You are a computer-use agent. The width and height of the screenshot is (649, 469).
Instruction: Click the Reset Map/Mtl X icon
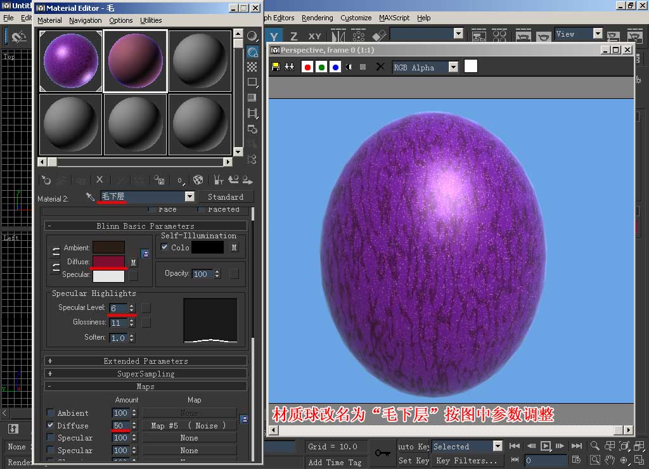[x=100, y=179]
